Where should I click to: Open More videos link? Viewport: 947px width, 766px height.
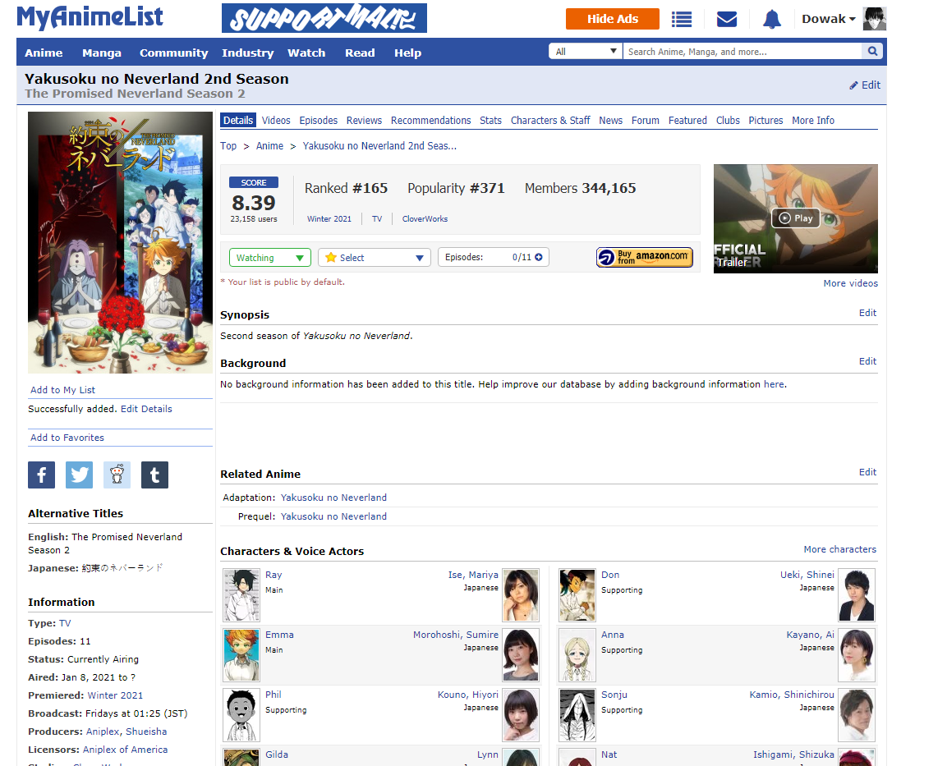tap(850, 283)
